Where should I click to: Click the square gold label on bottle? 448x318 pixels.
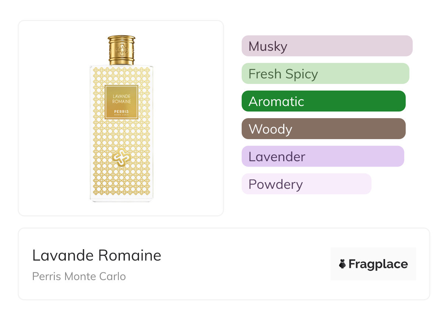(x=121, y=102)
